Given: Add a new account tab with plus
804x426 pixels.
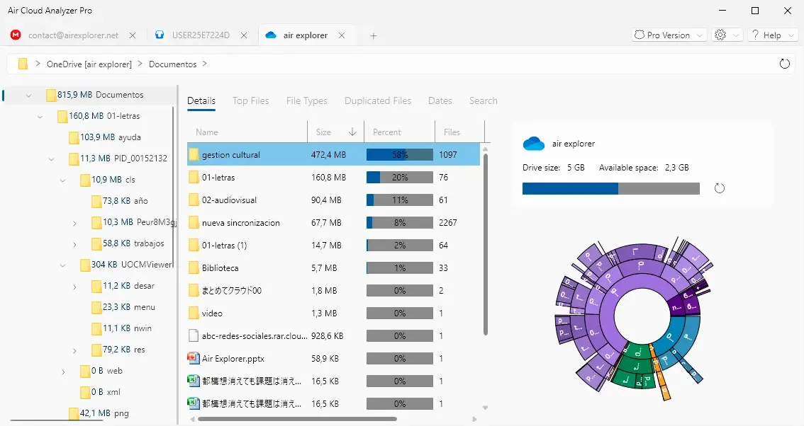Looking at the screenshot, I should (x=373, y=35).
